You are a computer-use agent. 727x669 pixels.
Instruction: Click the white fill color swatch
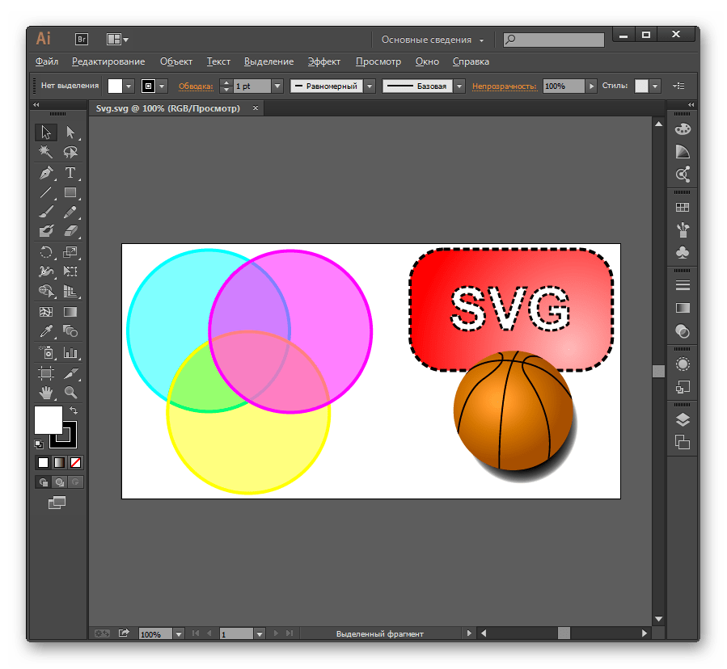point(48,419)
